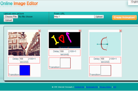This screenshot has width=138, height=91.
Task: Open the Contact Me link
Action: coord(79,87)
